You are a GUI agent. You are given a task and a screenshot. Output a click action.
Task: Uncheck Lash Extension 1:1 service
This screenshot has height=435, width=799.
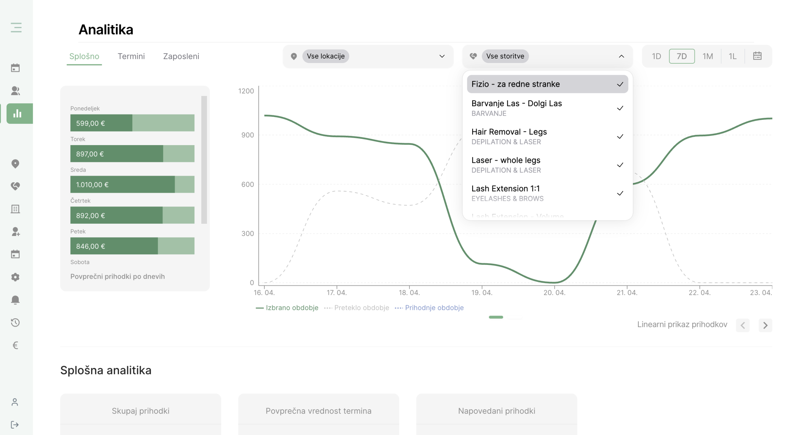coord(547,193)
